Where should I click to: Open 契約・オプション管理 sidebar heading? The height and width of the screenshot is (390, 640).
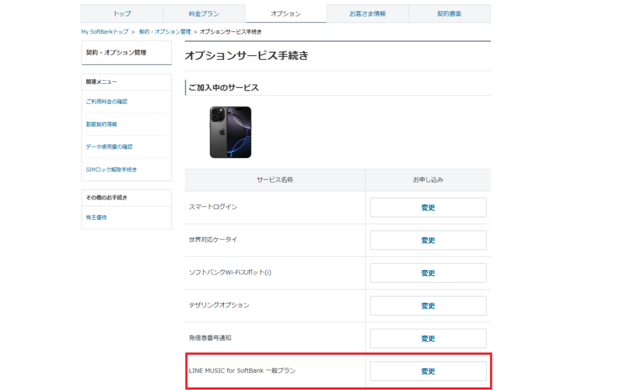coord(111,54)
